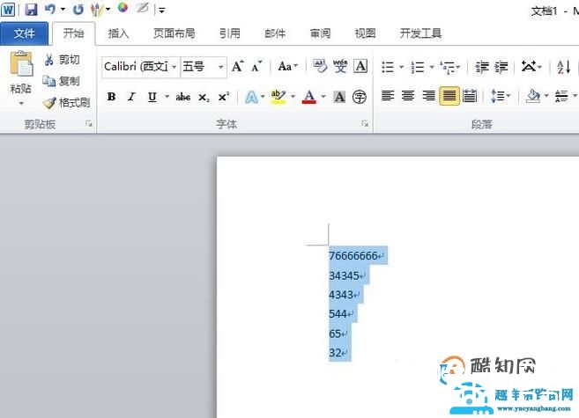Toggle superscript formatting
The width and height of the screenshot is (579, 418).
tap(223, 97)
